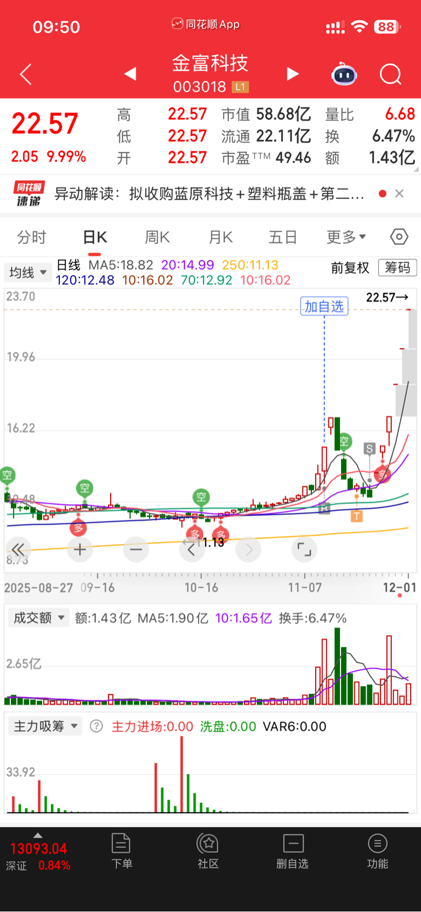421x912 pixels.
Task: Open the 同花顺速递 news logo
Action: (29, 194)
